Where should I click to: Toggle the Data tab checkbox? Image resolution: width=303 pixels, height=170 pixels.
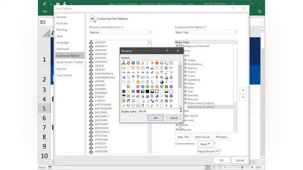pyautogui.click(x=180, y=125)
